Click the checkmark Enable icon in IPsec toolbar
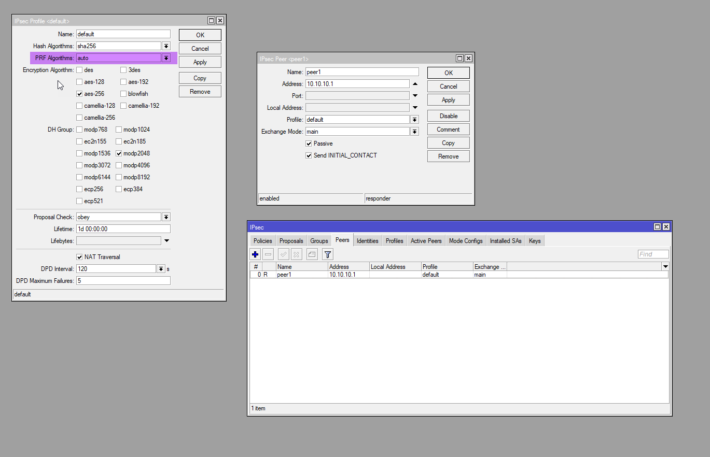 click(x=283, y=254)
